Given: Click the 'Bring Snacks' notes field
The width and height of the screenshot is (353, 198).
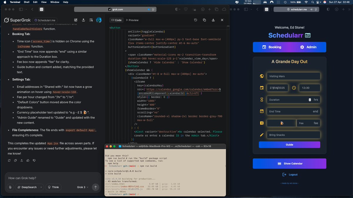Looking at the screenshot, I should pyautogui.click(x=293, y=135).
